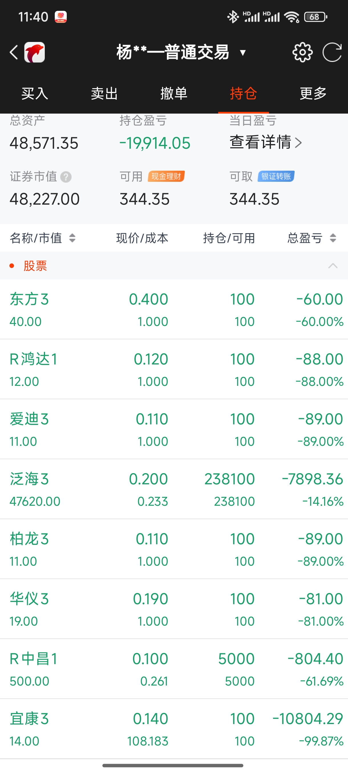Collapse the 股票 section chevron
The image size is (348, 774).
coord(333,266)
